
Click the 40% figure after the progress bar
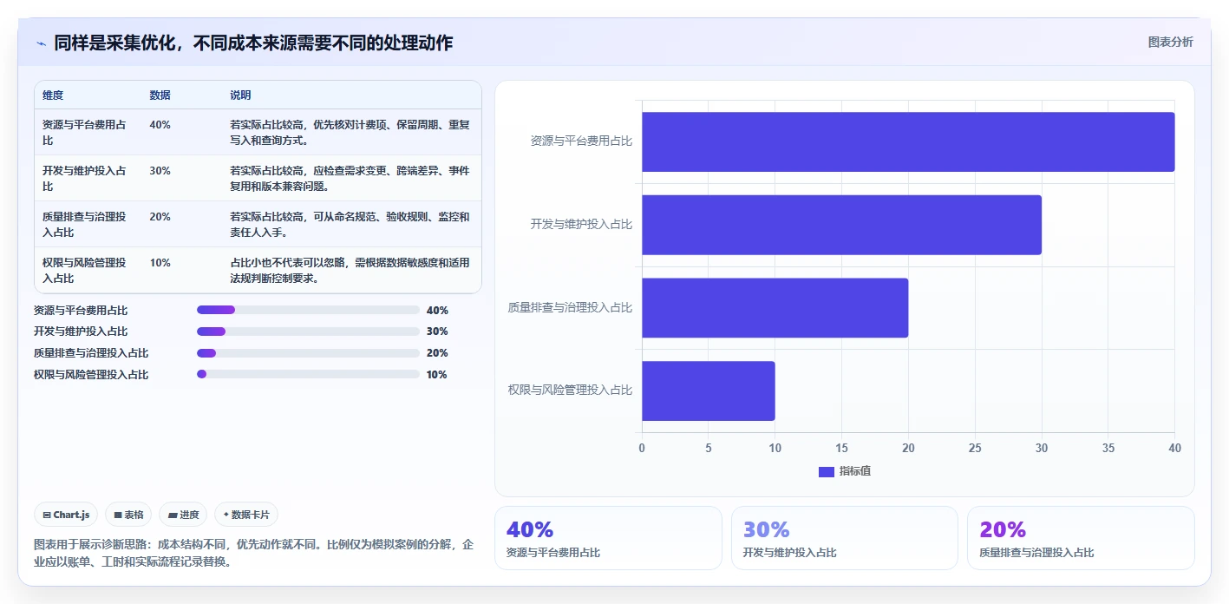tap(437, 310)
